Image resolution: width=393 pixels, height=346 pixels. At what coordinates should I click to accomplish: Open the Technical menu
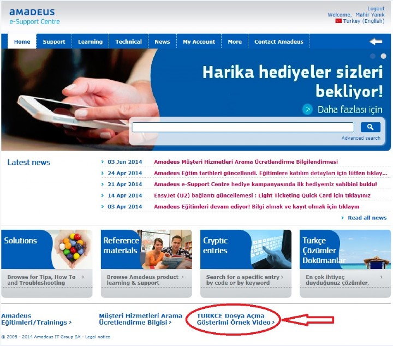pyautogui.click(x=129, y=41)
